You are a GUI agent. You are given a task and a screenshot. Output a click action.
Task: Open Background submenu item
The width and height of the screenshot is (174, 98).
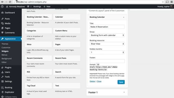(7, 59)
